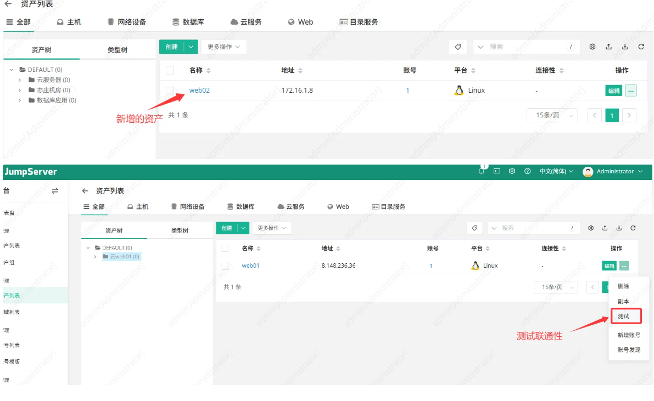Sort the web02 table by 地址
Image resolution: width=654 pixels, height=401 pixels.
pyautogui.click(x=300, y=70)
